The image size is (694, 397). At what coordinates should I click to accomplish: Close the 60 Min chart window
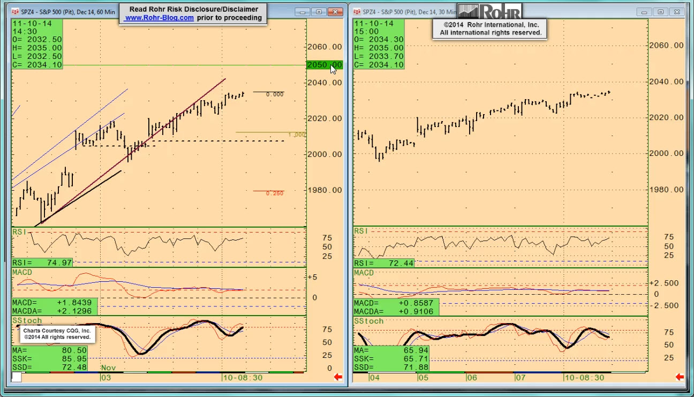tap(336, 11)
